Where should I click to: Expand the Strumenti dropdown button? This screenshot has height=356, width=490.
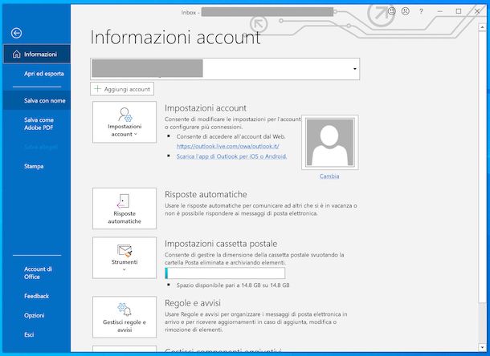click(125, 257)
